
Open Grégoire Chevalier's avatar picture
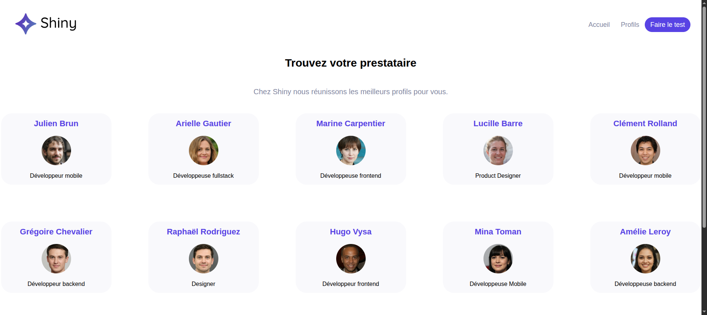click(x=56, y=259)
